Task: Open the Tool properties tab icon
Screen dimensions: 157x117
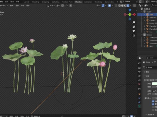Action: pyautogui.click(x=139, y=62)
